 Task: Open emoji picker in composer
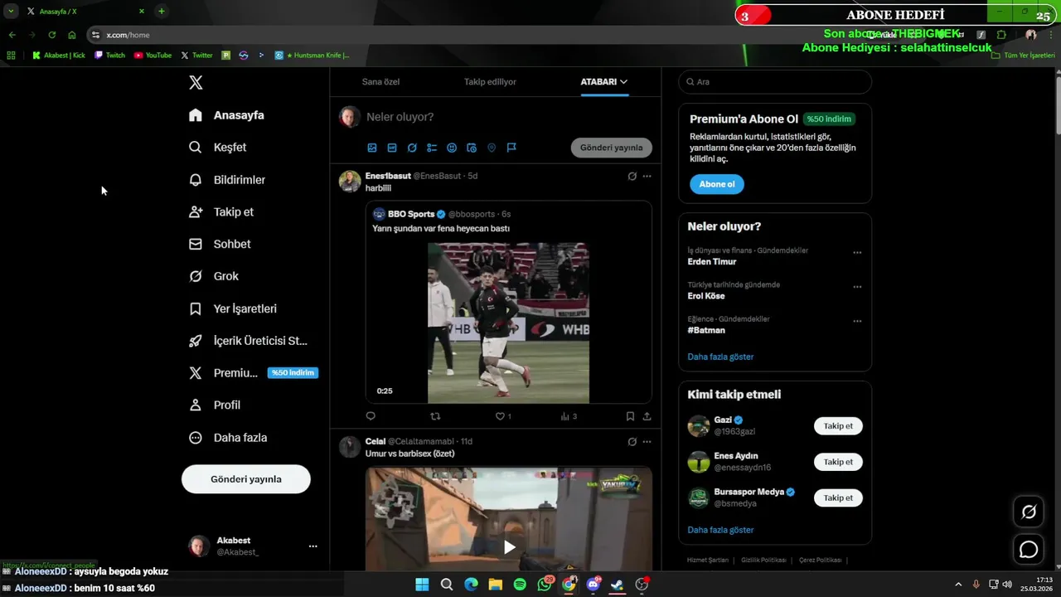point(452,148)
